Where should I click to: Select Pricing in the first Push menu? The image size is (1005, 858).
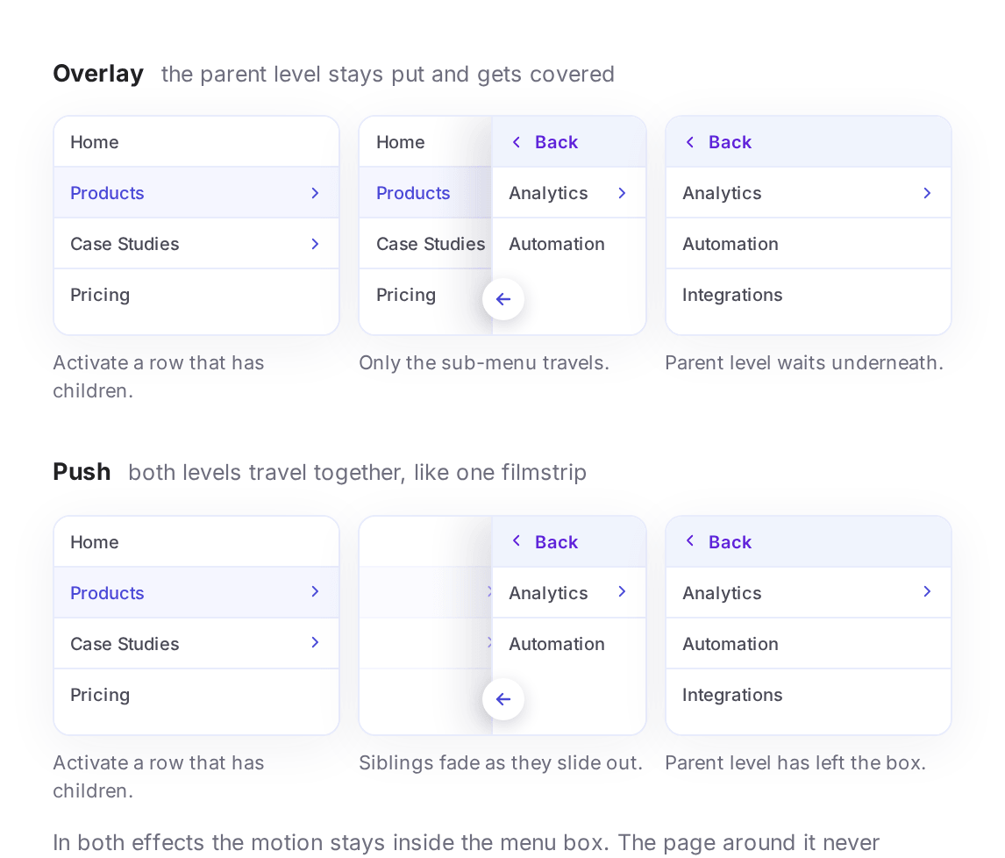[x=196, y=695]
